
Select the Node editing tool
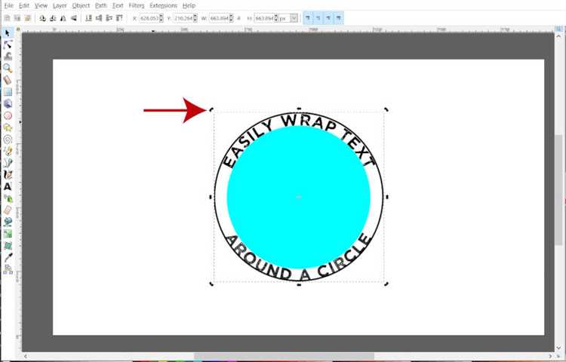8,44
